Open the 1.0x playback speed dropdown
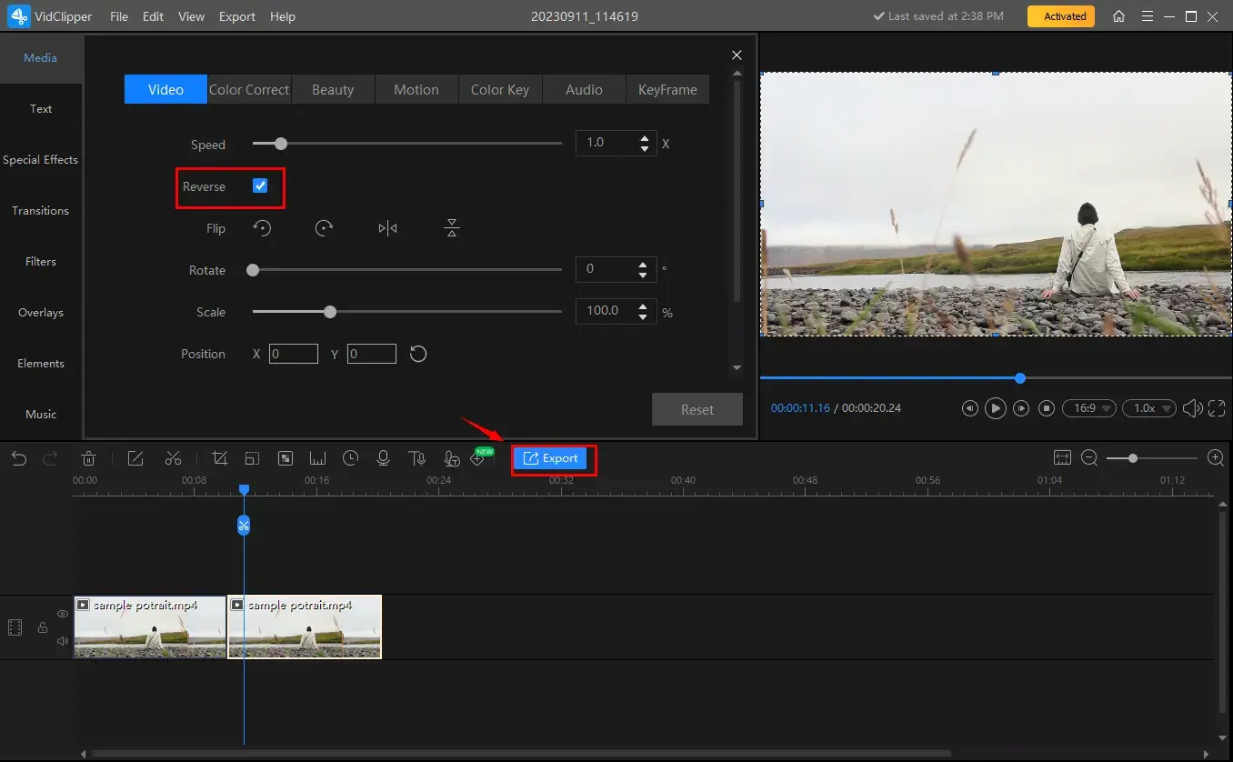 click(x=1149, y=408)
